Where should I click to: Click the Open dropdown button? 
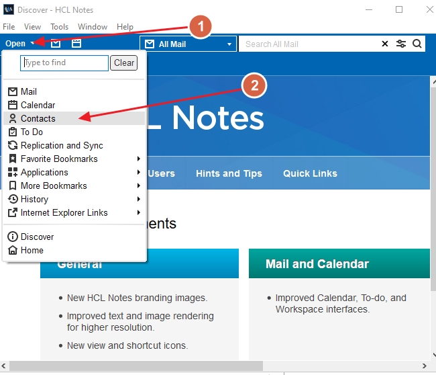tap(19, 44)
